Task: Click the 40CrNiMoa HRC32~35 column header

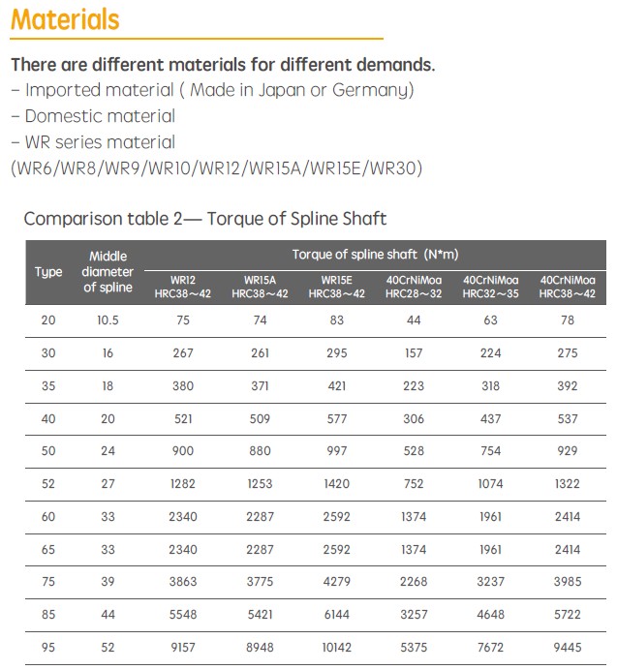Action: [x=490, y=287]
